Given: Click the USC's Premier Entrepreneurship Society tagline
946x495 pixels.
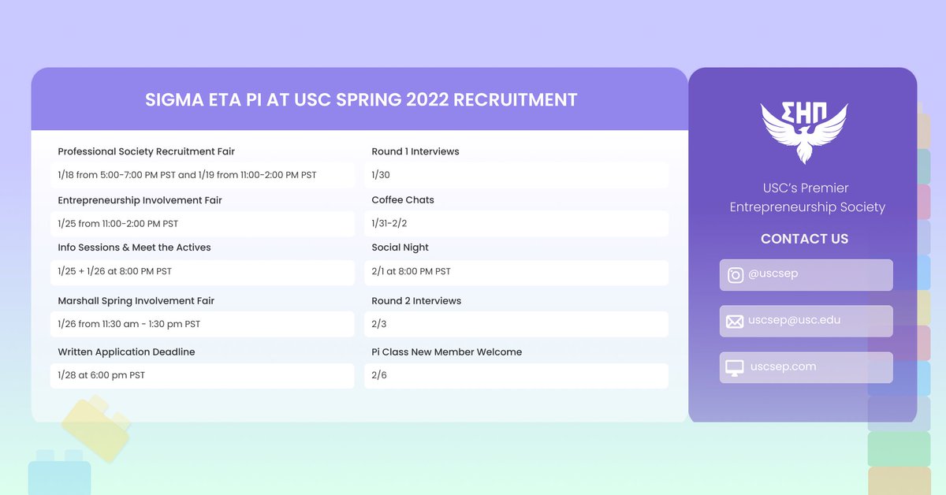Looking at the screenshot, I should point(807,198).
